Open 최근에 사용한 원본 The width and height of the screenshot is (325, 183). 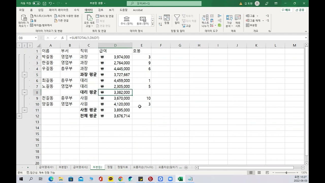click(x=67, y=16)
